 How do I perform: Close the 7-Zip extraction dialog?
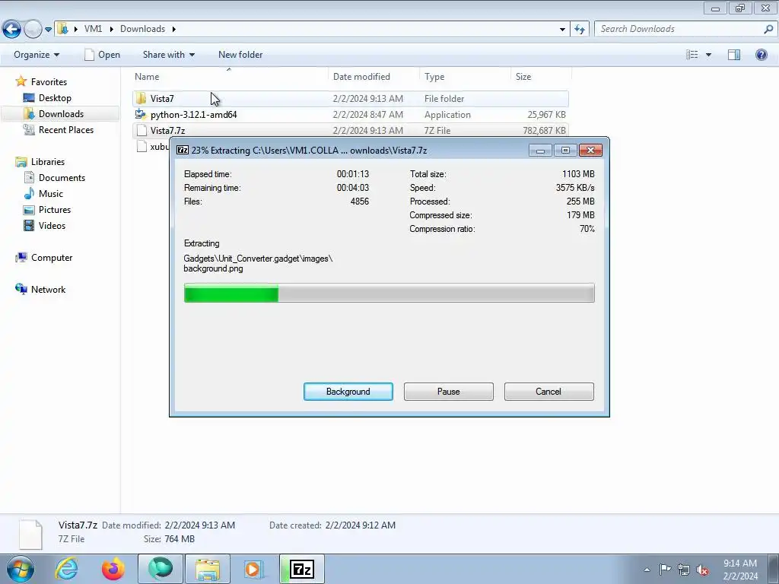590,150
